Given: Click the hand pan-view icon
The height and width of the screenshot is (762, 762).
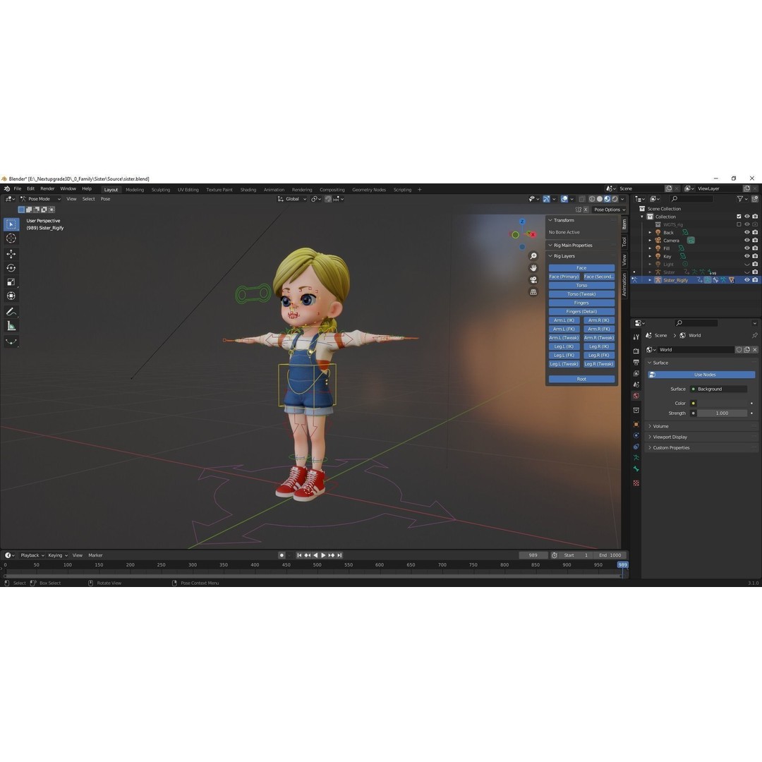Looking at the screenshot, I should click(x=533, y=268).
